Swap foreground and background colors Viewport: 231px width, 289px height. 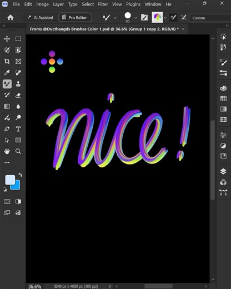coord(20,175)
